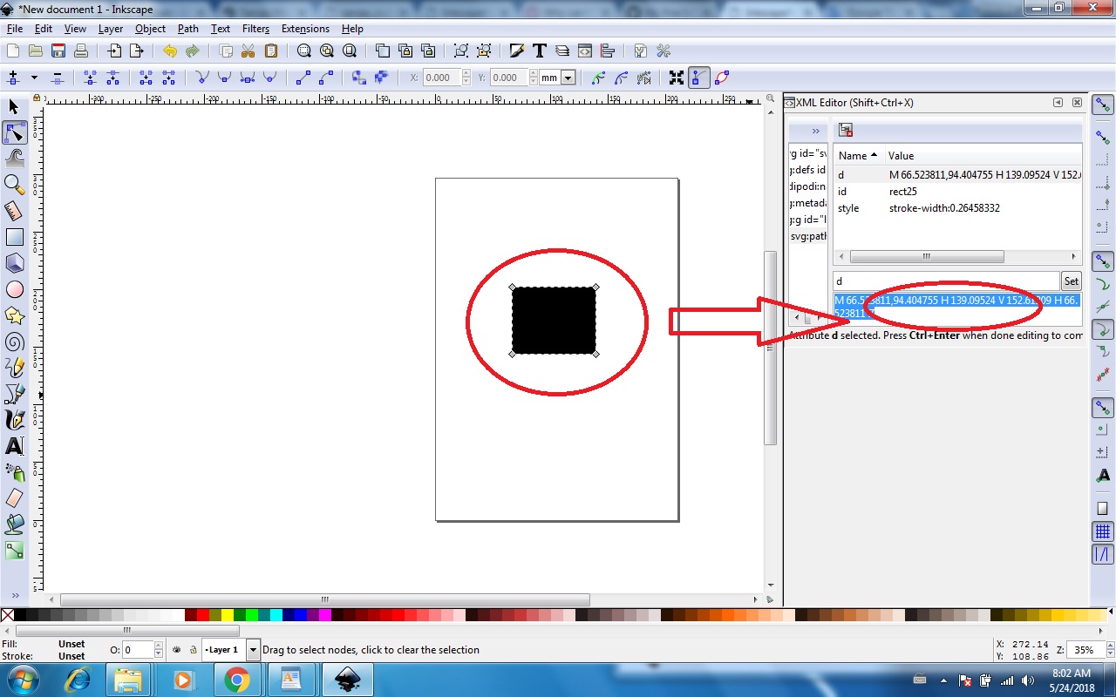This screenshot has width=1116, height=697.
Task: Select the Star and polygon tool
Action: click(14, 315)
